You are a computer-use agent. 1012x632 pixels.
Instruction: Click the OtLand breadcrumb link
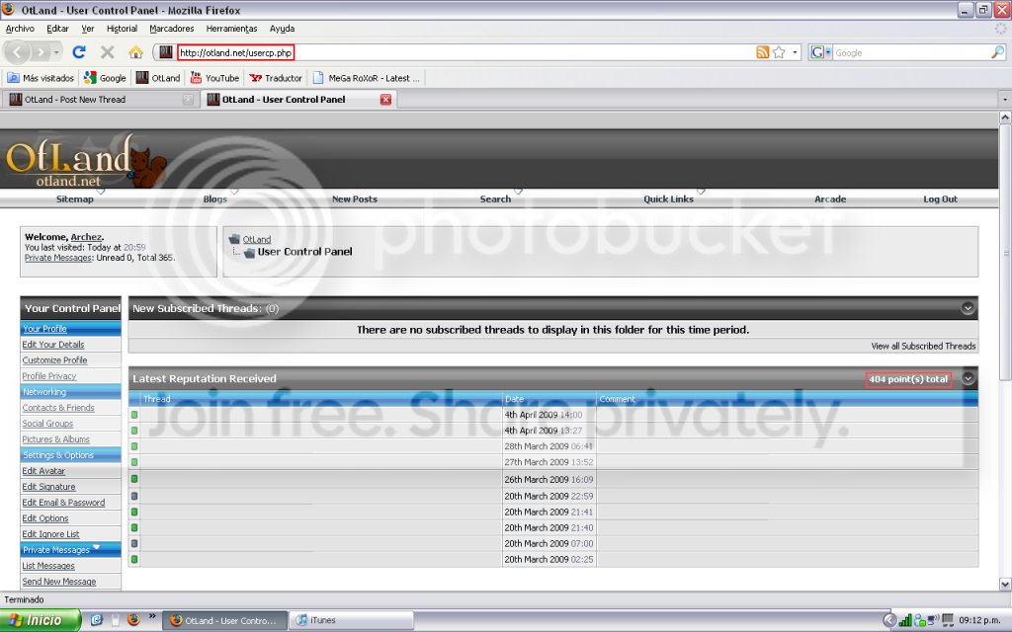256,239
